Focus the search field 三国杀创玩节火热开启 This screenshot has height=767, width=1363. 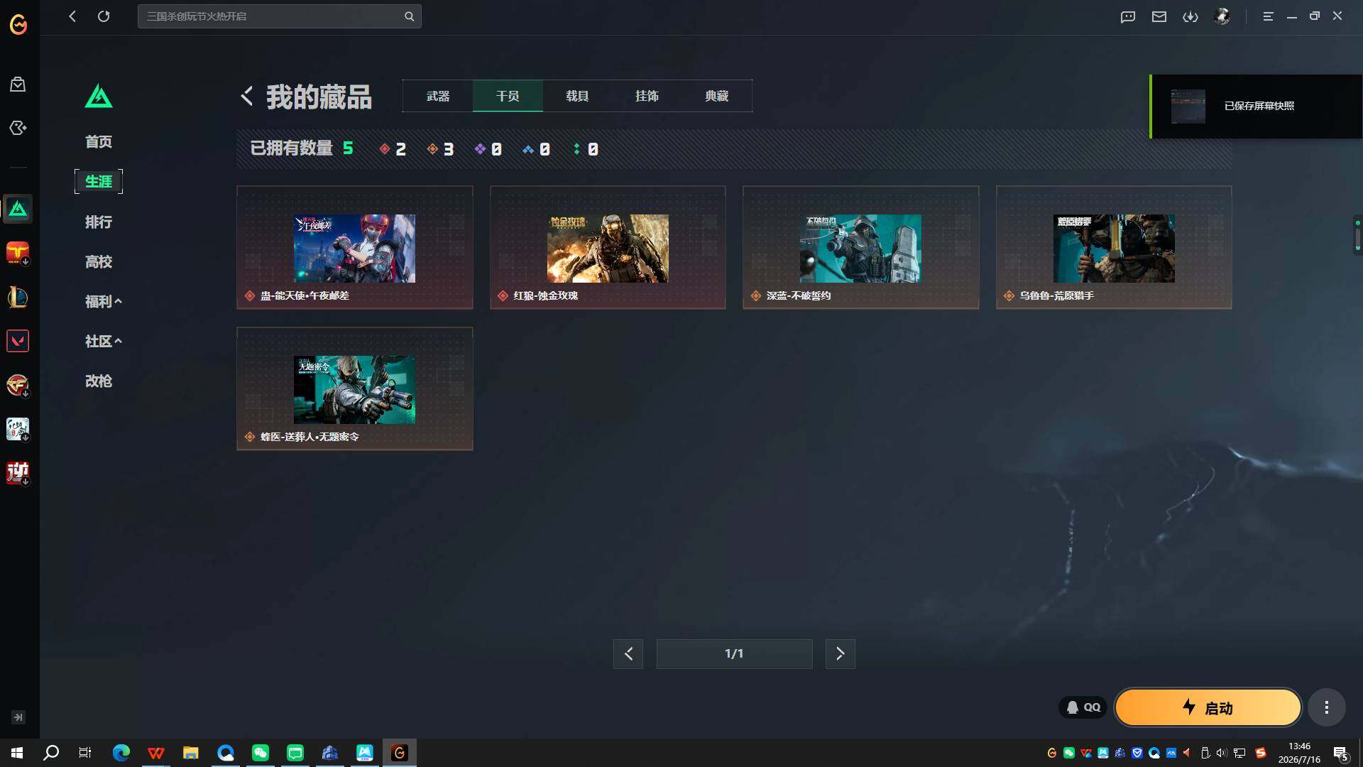(x=279, y=16)
